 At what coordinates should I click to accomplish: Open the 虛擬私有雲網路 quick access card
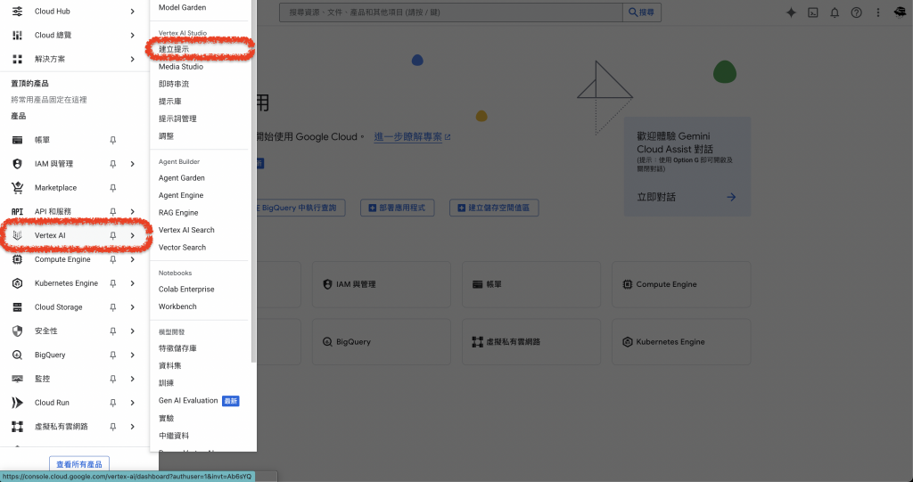coord(531,342)
